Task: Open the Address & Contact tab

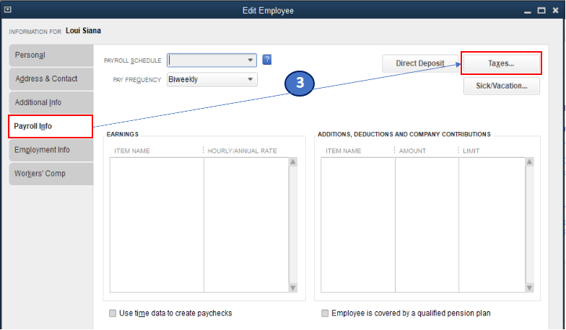Action: (x=51, y=79)
